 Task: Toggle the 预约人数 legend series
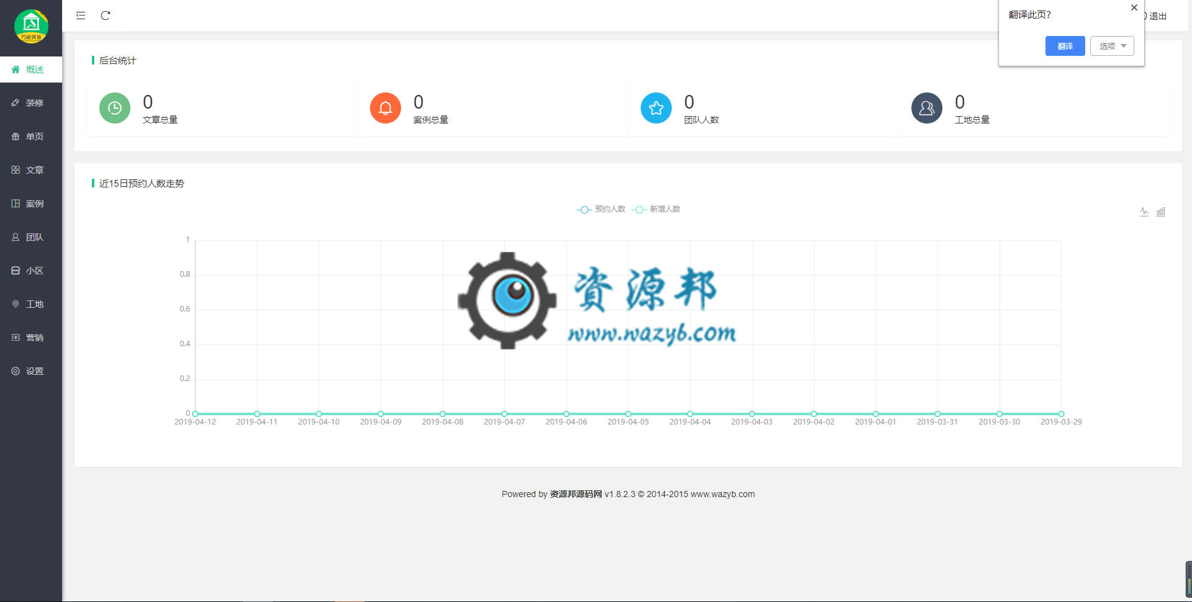(x=601, y=209)
